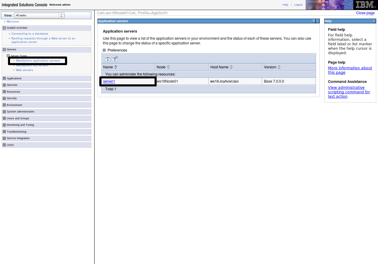The image size is (378, 264).
Task: Open the server1 link in the table
Action: [x=109, y=81]
